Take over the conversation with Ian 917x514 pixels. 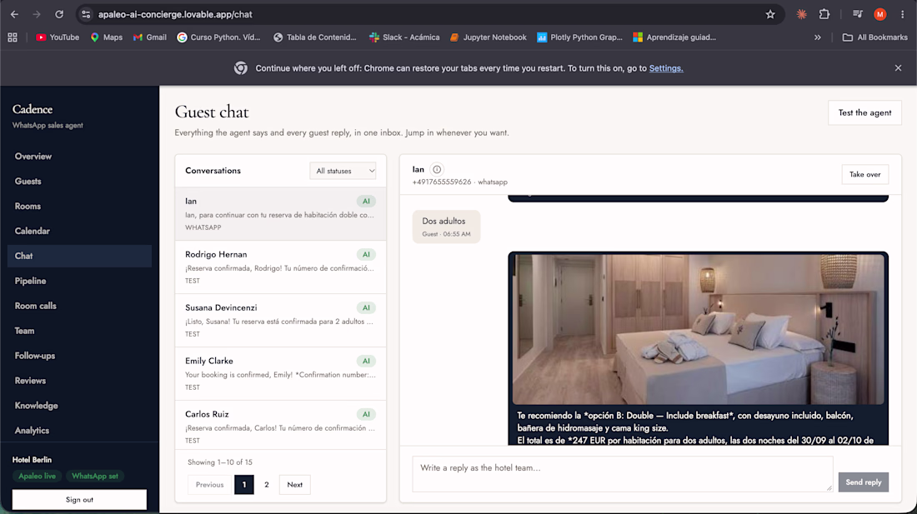(865, 175)
